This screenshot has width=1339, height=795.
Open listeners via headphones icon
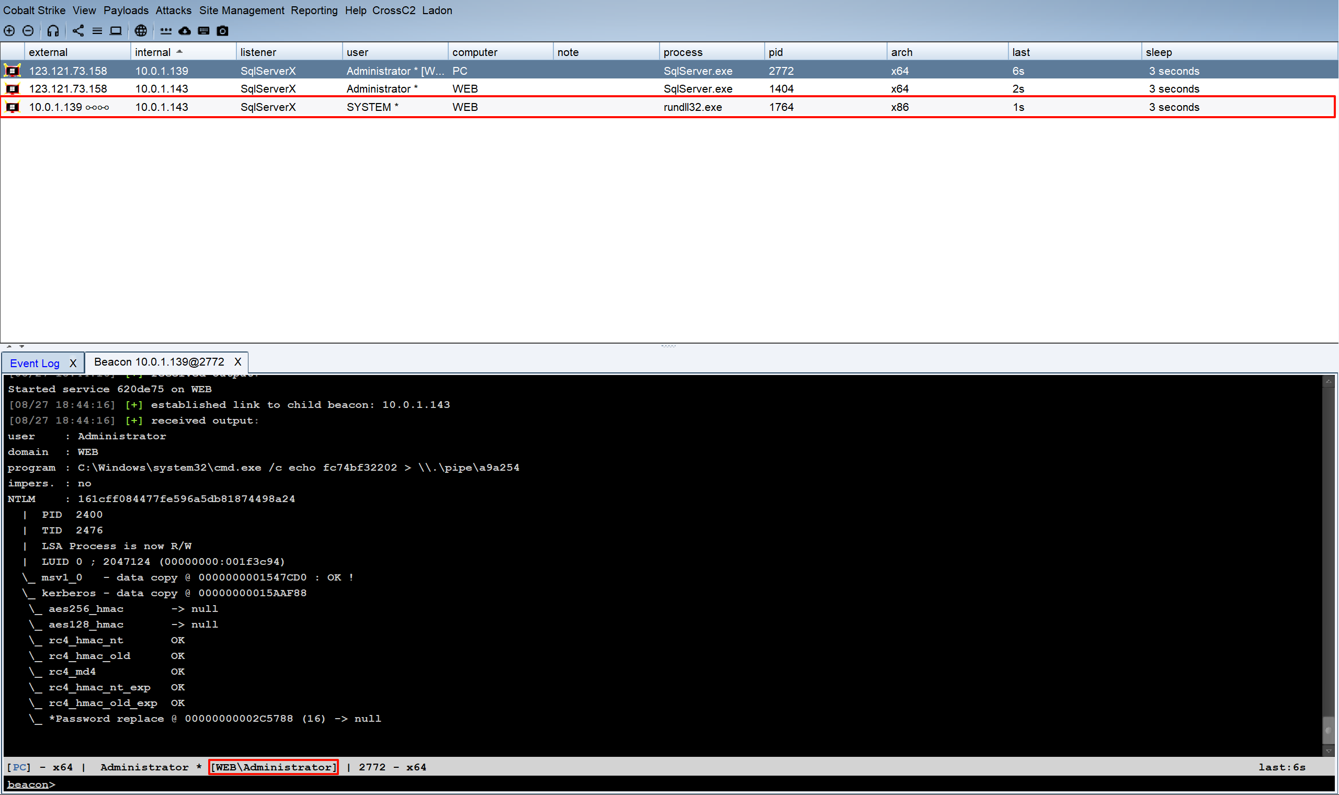pyautogui.click(x=52, y=30)
